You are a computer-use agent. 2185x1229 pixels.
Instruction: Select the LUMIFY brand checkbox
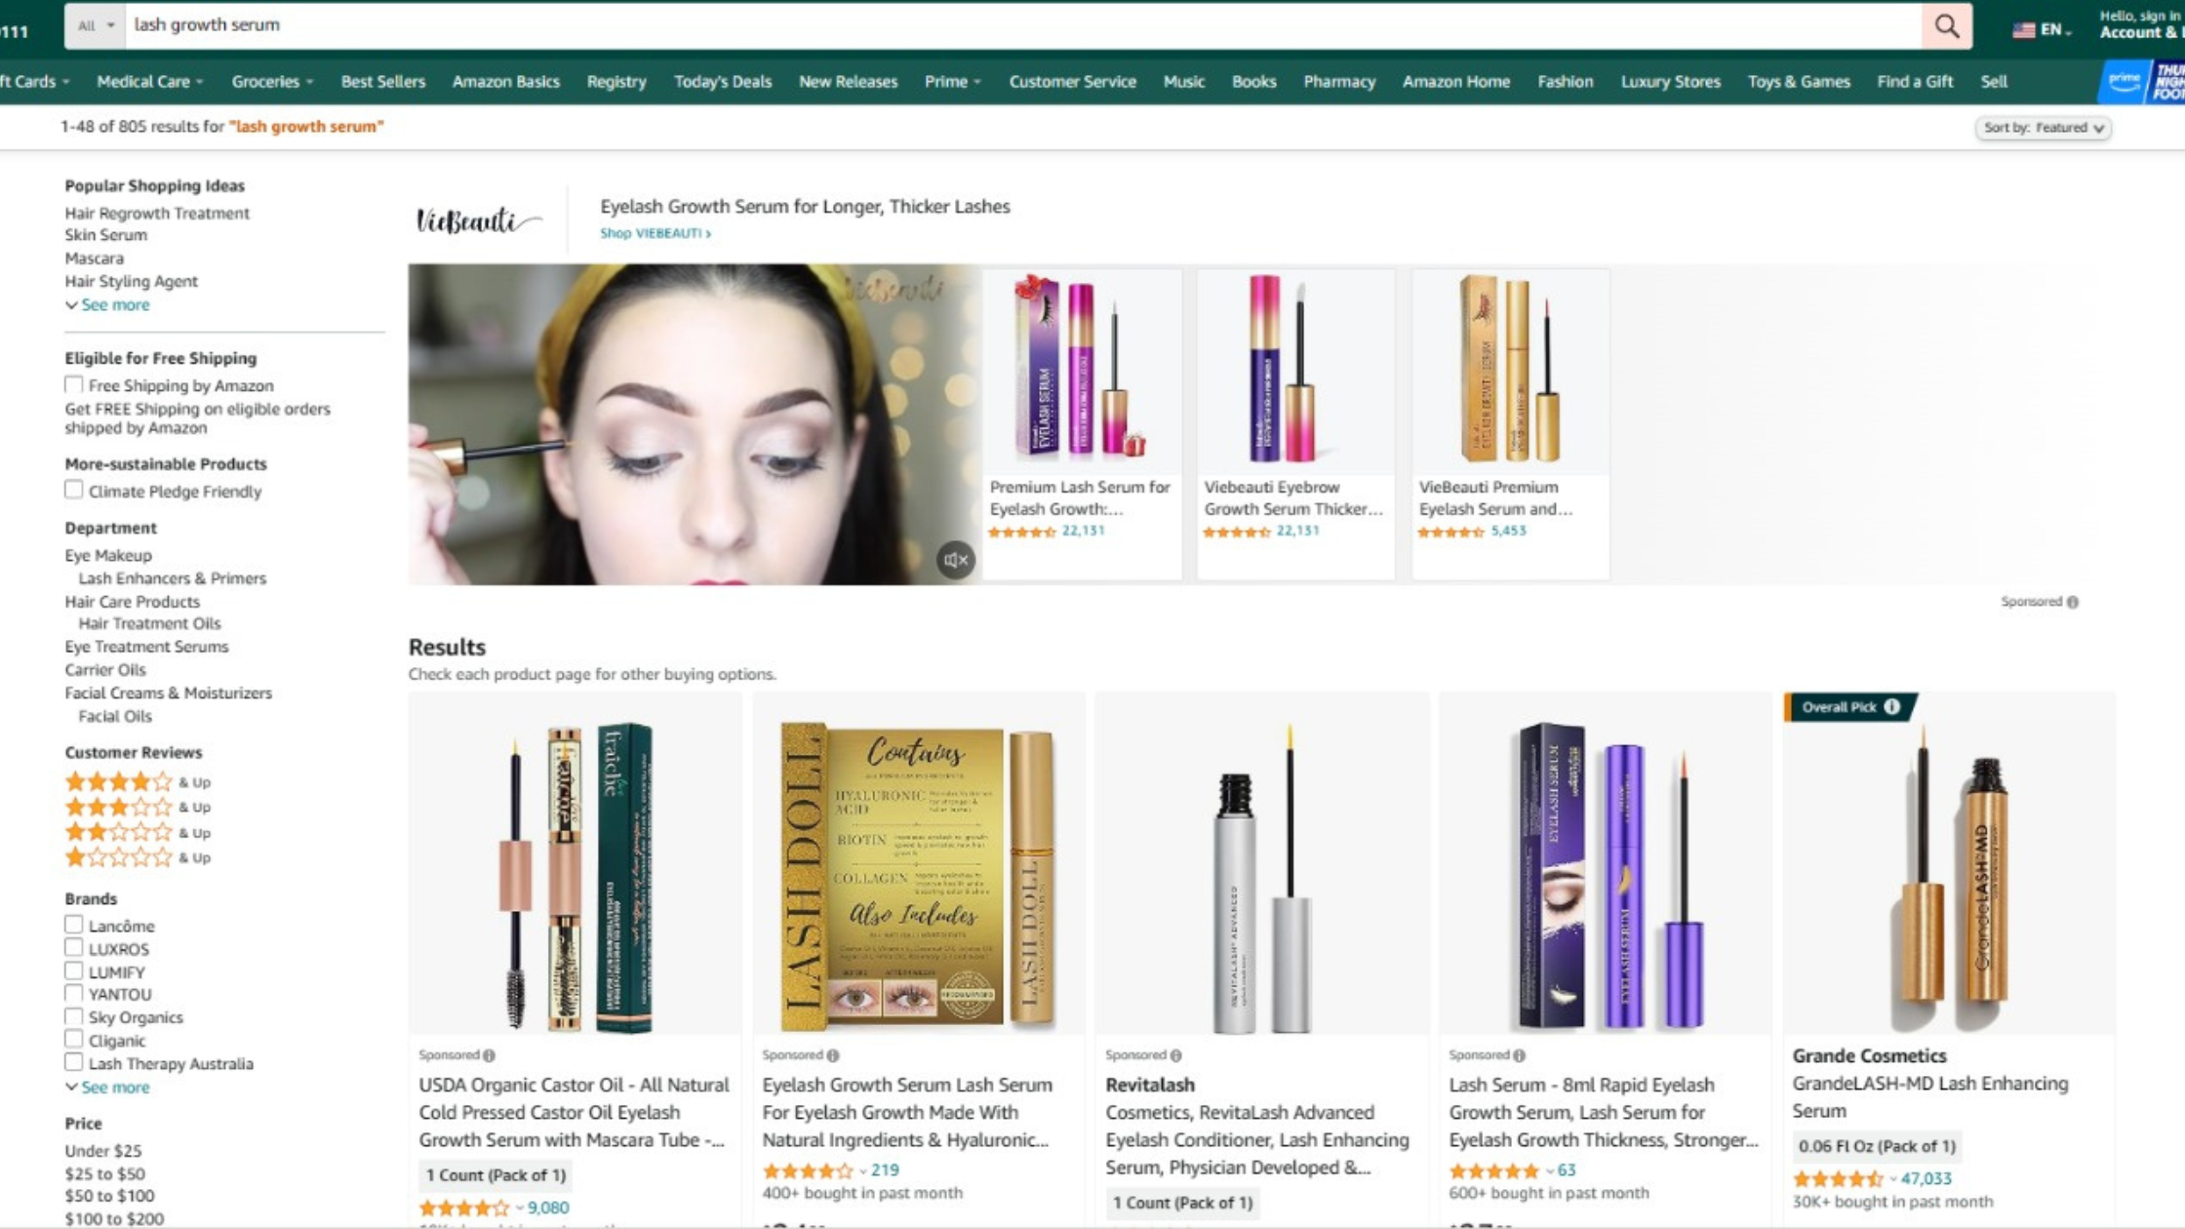(74, 971)
